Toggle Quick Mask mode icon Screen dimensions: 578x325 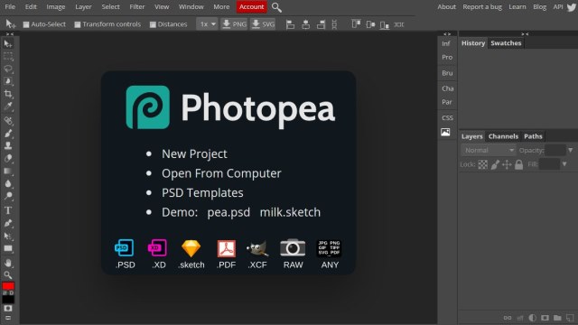click(8, 308)
